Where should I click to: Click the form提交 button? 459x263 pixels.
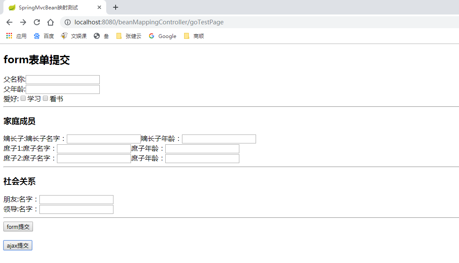tap(18, 226)
